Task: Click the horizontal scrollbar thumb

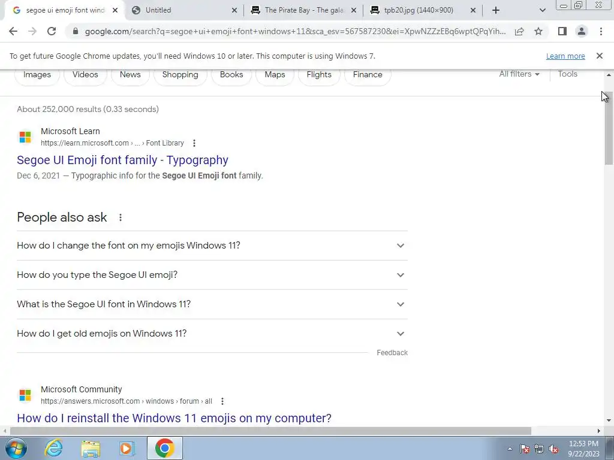Action: pyautogui.click(x=270, y=431)
